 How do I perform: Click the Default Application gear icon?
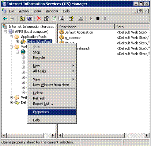tap(61, 32)
